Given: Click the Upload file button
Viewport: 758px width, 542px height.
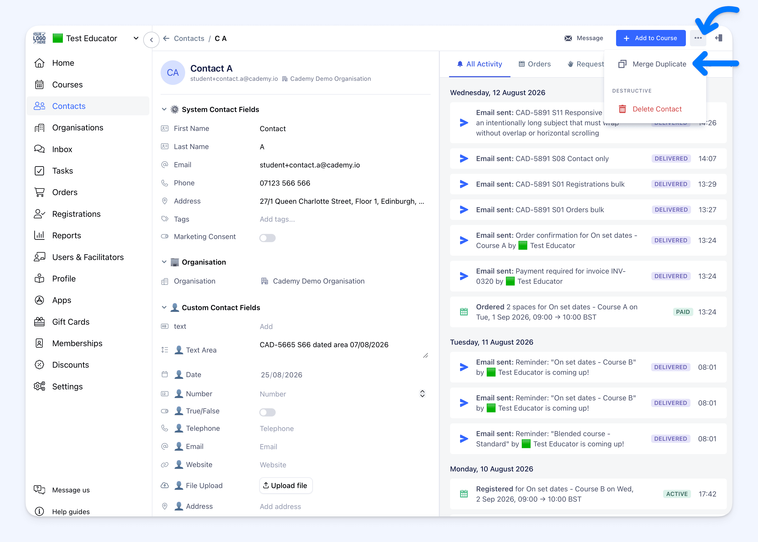Looking at the screenshot, I should [286, 485].
